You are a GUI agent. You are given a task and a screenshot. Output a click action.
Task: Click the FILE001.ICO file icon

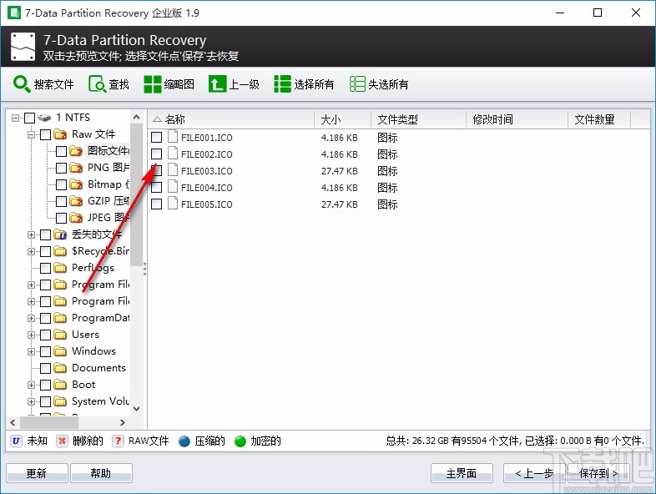point(173,137)
